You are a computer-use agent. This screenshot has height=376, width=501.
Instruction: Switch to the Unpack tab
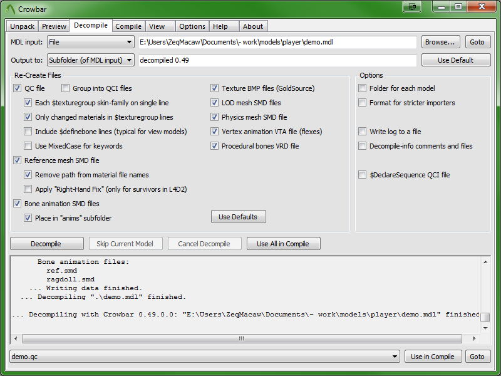[22, 26]
